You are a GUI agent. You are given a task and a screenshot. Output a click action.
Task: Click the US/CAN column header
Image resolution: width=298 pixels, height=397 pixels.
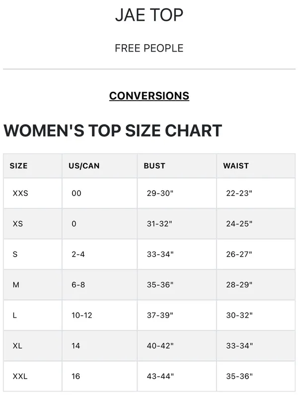84,166
